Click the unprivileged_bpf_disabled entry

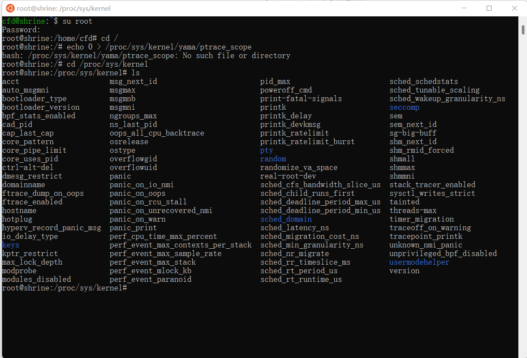[443, 253]
